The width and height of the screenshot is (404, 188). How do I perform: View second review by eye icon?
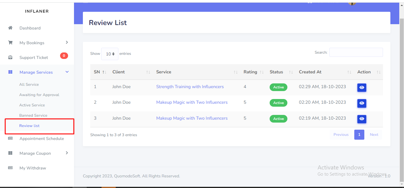point(362,103)
